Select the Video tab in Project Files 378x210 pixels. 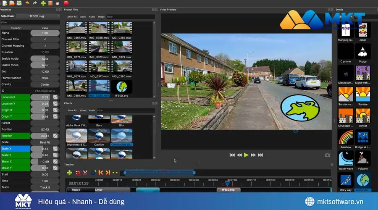coord(83,17)
